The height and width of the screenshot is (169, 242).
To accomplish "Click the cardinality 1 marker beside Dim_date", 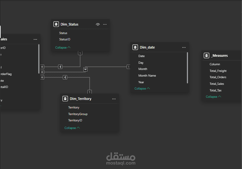I will (128, 67).
